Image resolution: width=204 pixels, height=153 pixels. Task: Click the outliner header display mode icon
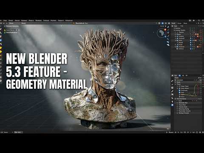tap(173, 26)
